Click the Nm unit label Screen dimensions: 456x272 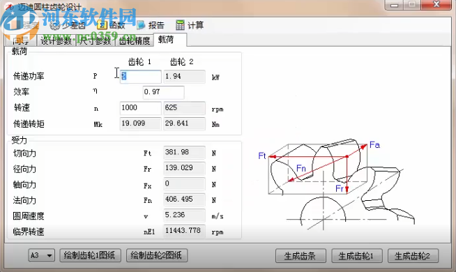point(215,125)
